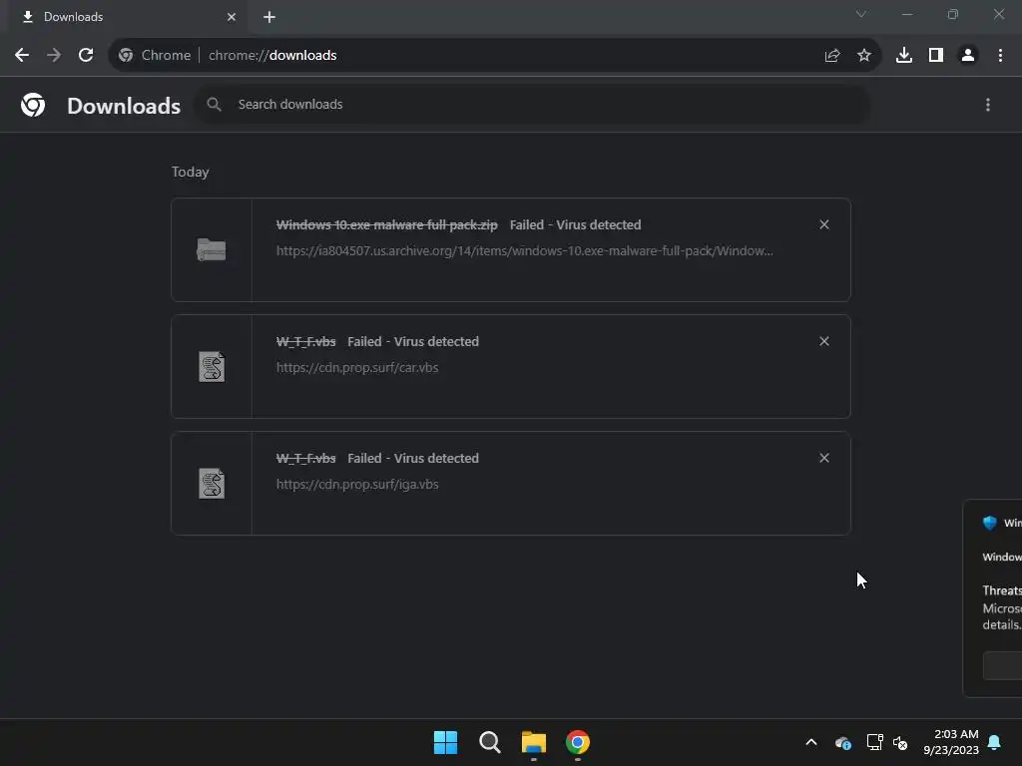
Task: Close the Downloads tab
Action: pyautogui.click(x=232, y=17)
